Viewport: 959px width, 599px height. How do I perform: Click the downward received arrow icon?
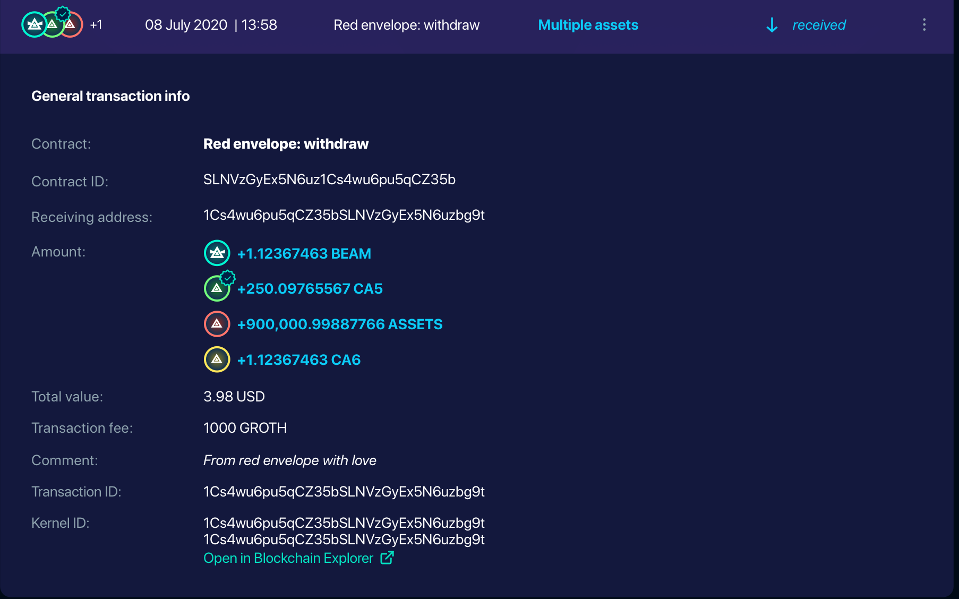(x=771, y=24)
